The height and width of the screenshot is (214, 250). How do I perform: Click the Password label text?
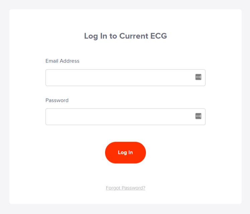tap(57, 100)
